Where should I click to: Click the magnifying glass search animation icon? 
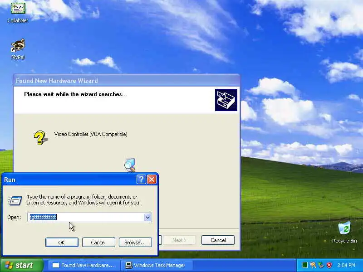point(130,165)
